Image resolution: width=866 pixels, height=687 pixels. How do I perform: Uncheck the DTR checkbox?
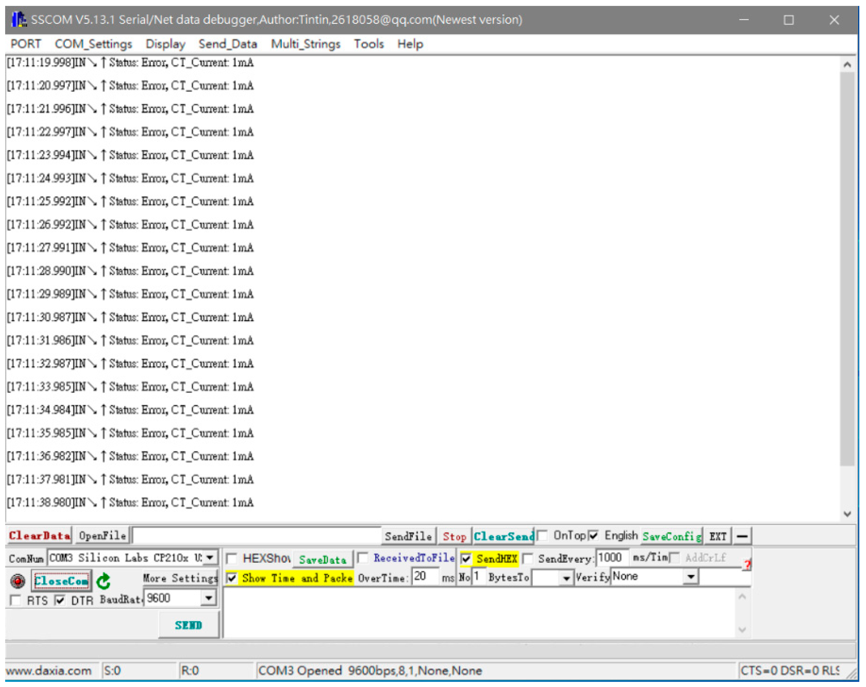click(x=60, y=600)
